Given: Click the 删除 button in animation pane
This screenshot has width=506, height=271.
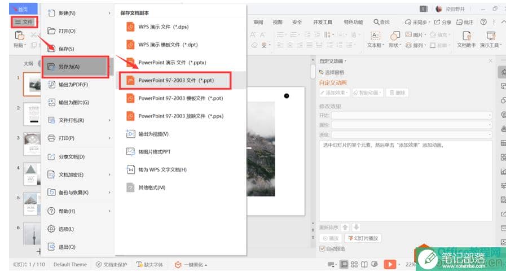Looking at the screenshot, I should tap(397, 93).
